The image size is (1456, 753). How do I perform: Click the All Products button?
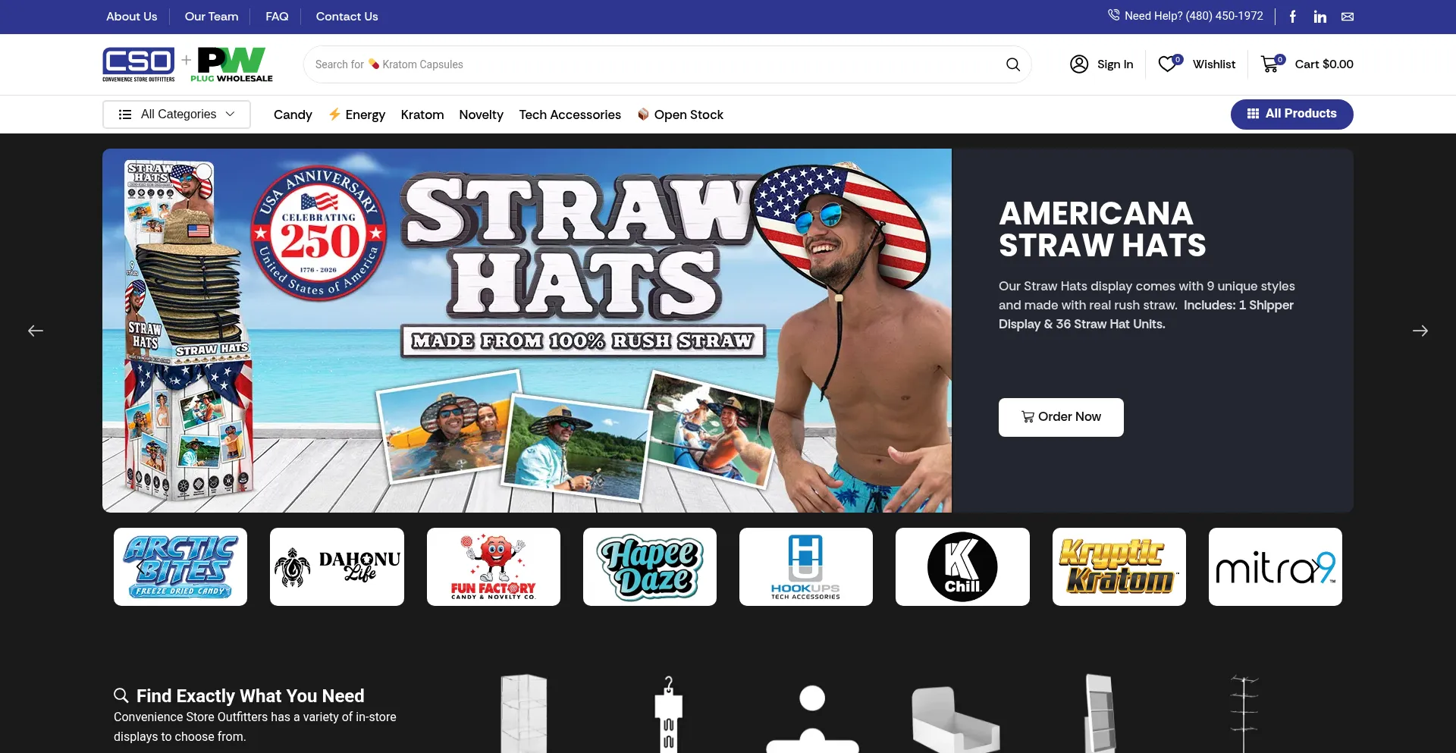point(1291,114)
